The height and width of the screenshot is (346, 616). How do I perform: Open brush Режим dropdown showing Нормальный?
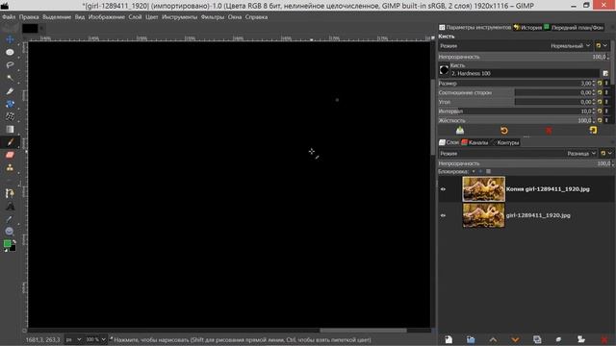[515, 46]
